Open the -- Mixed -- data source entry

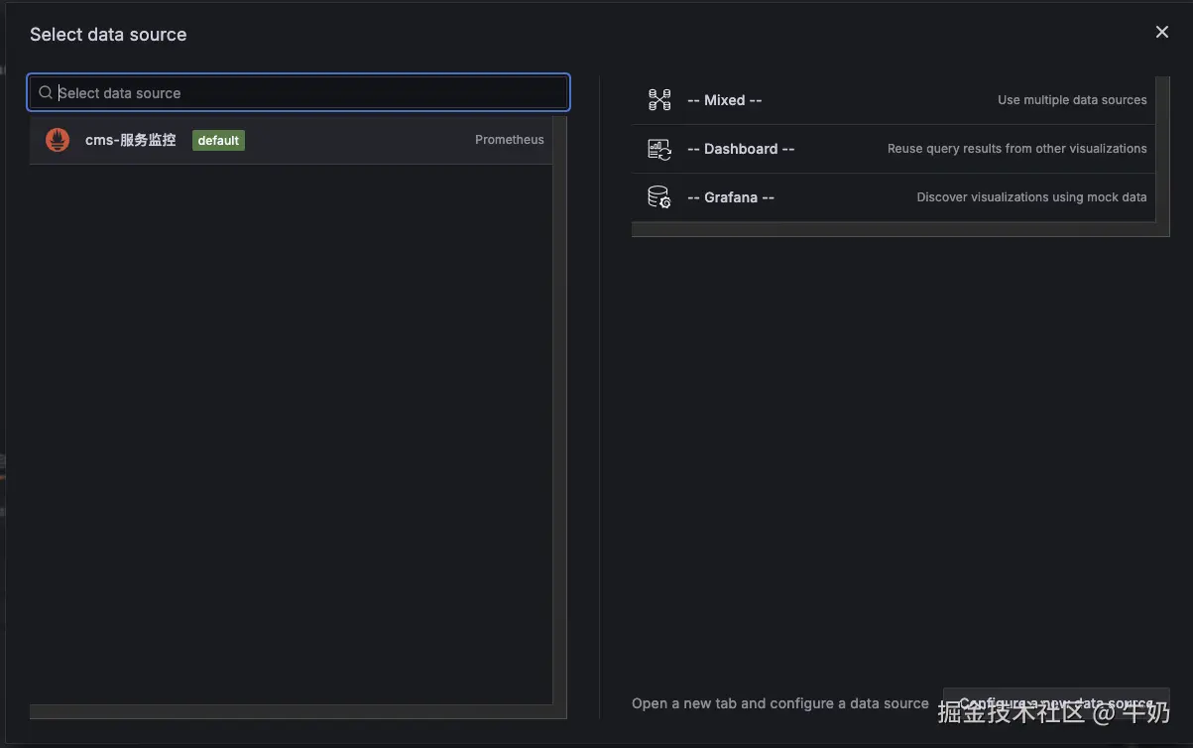point(725,99)
